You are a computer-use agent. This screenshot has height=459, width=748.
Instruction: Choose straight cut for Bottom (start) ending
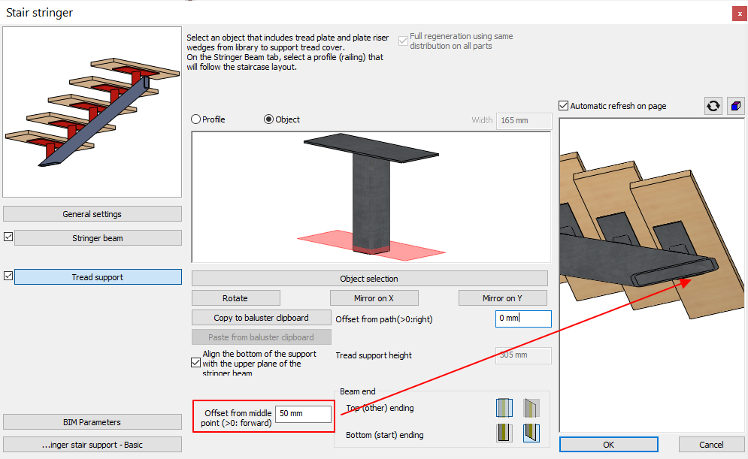coord(504,433)
